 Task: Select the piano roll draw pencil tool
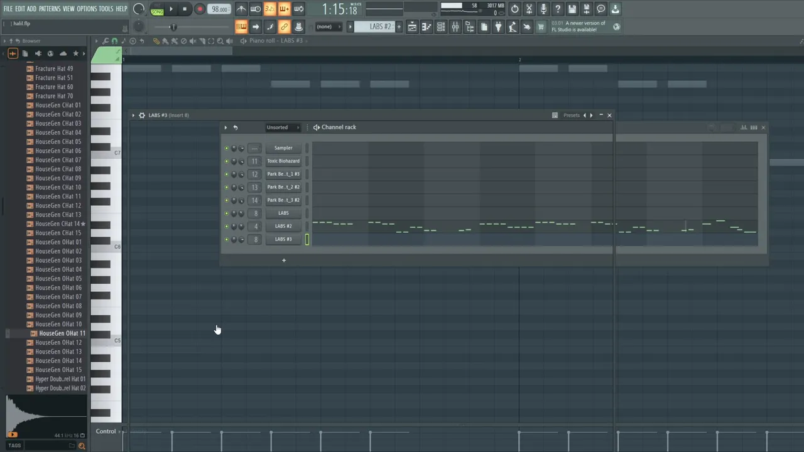pyautogui.click(x=156, y=41)
